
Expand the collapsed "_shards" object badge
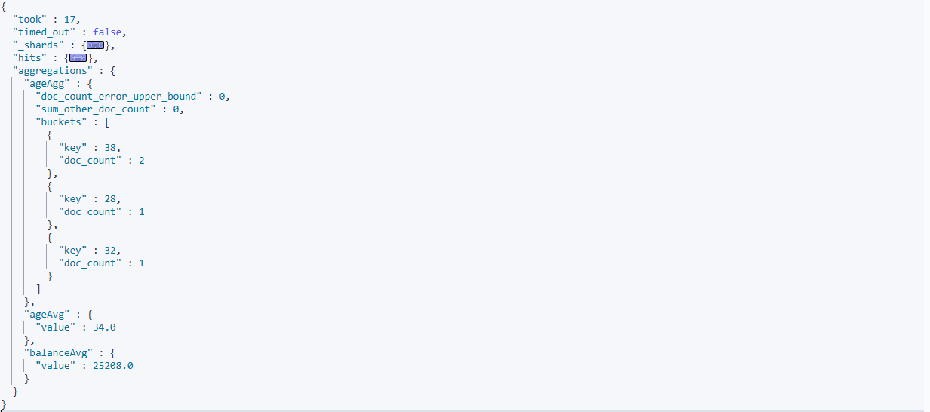coord(95,45)
